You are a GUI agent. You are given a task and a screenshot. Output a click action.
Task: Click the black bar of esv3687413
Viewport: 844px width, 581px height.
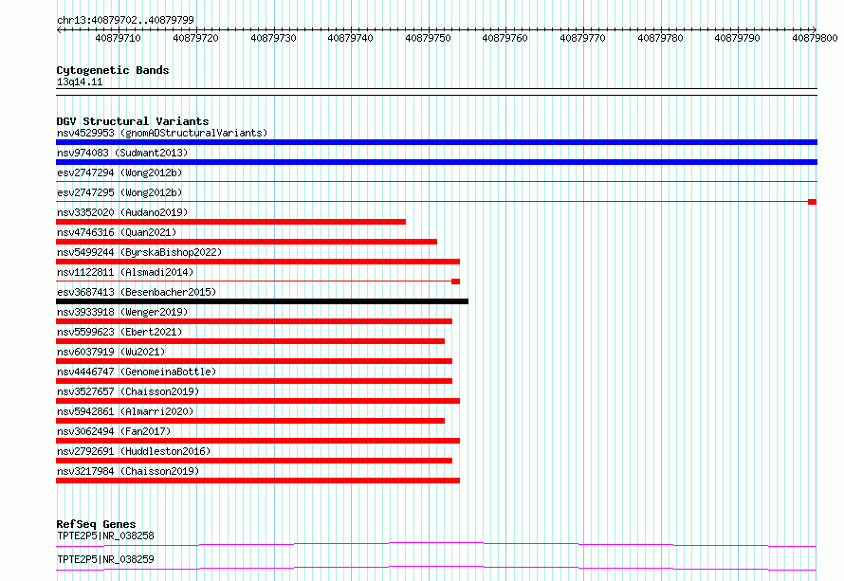coord(262,301)
